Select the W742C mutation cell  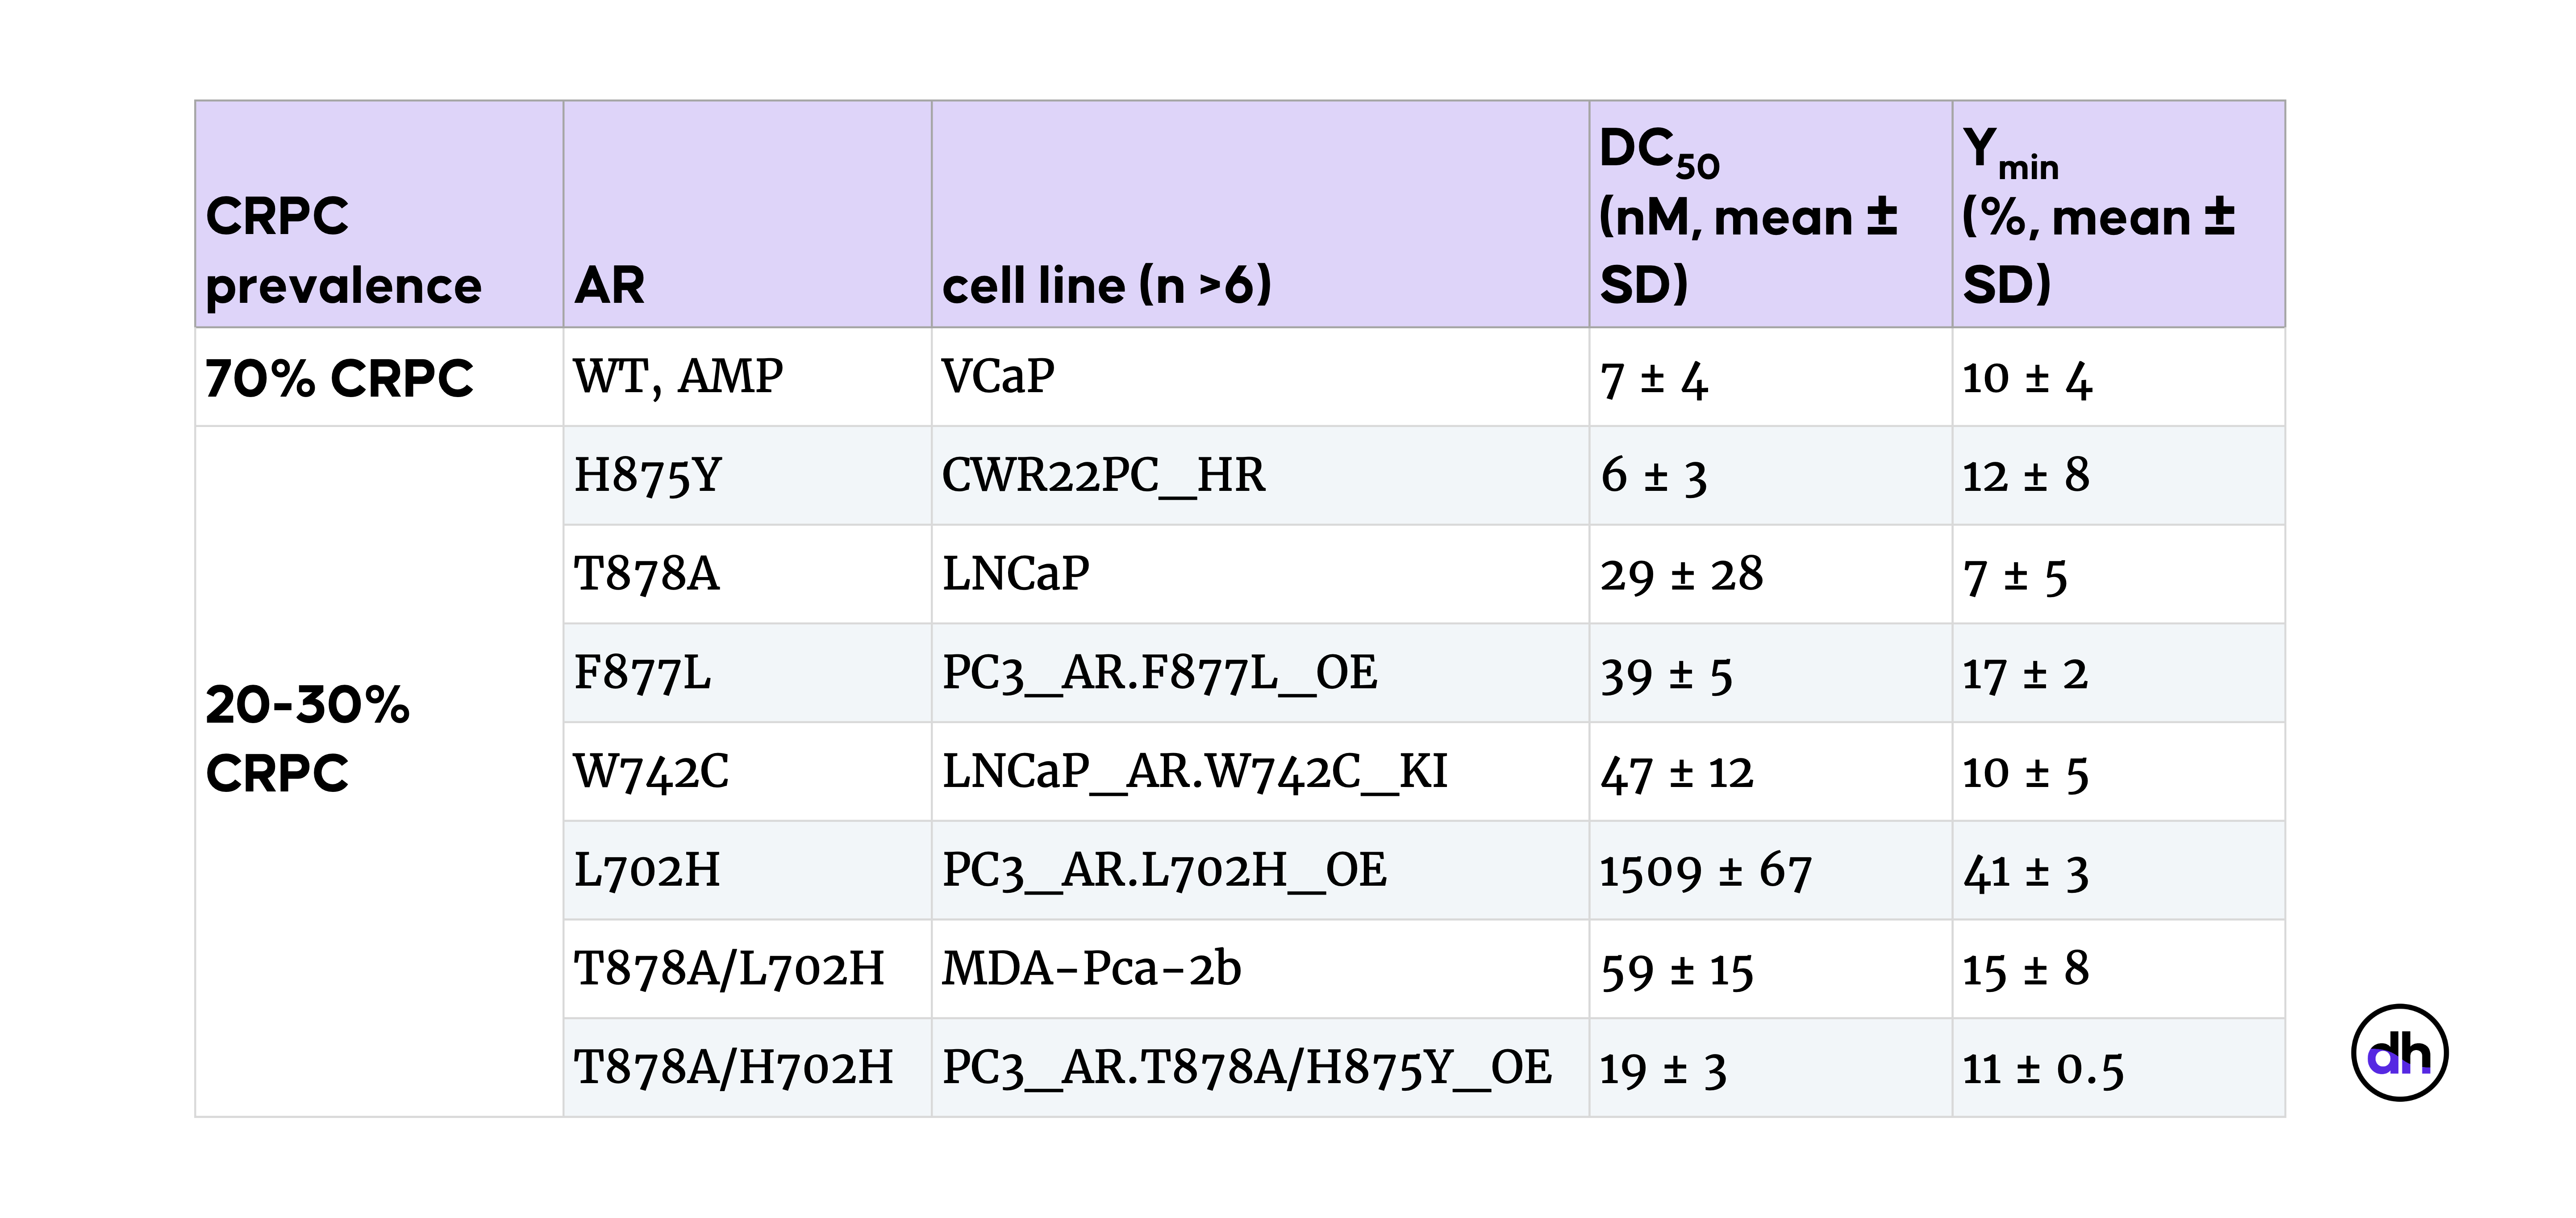click(x=747, y=772)
